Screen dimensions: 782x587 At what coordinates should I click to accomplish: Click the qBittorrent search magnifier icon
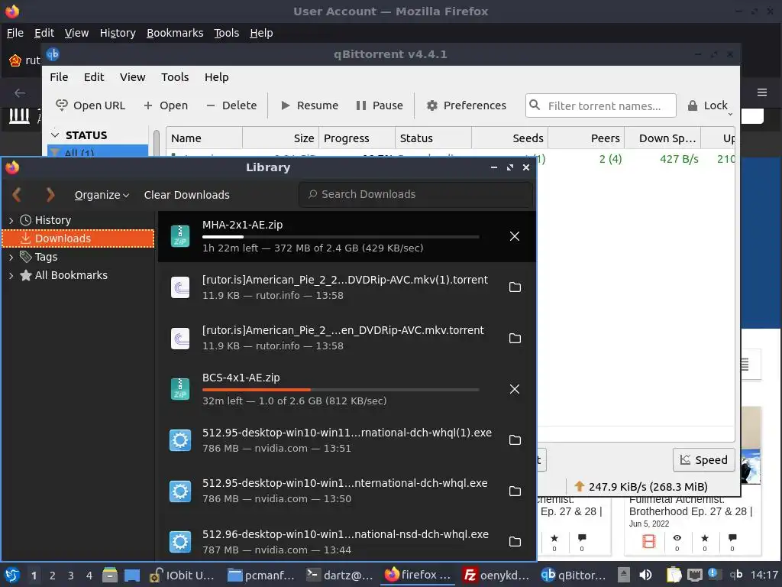(535, 105)
